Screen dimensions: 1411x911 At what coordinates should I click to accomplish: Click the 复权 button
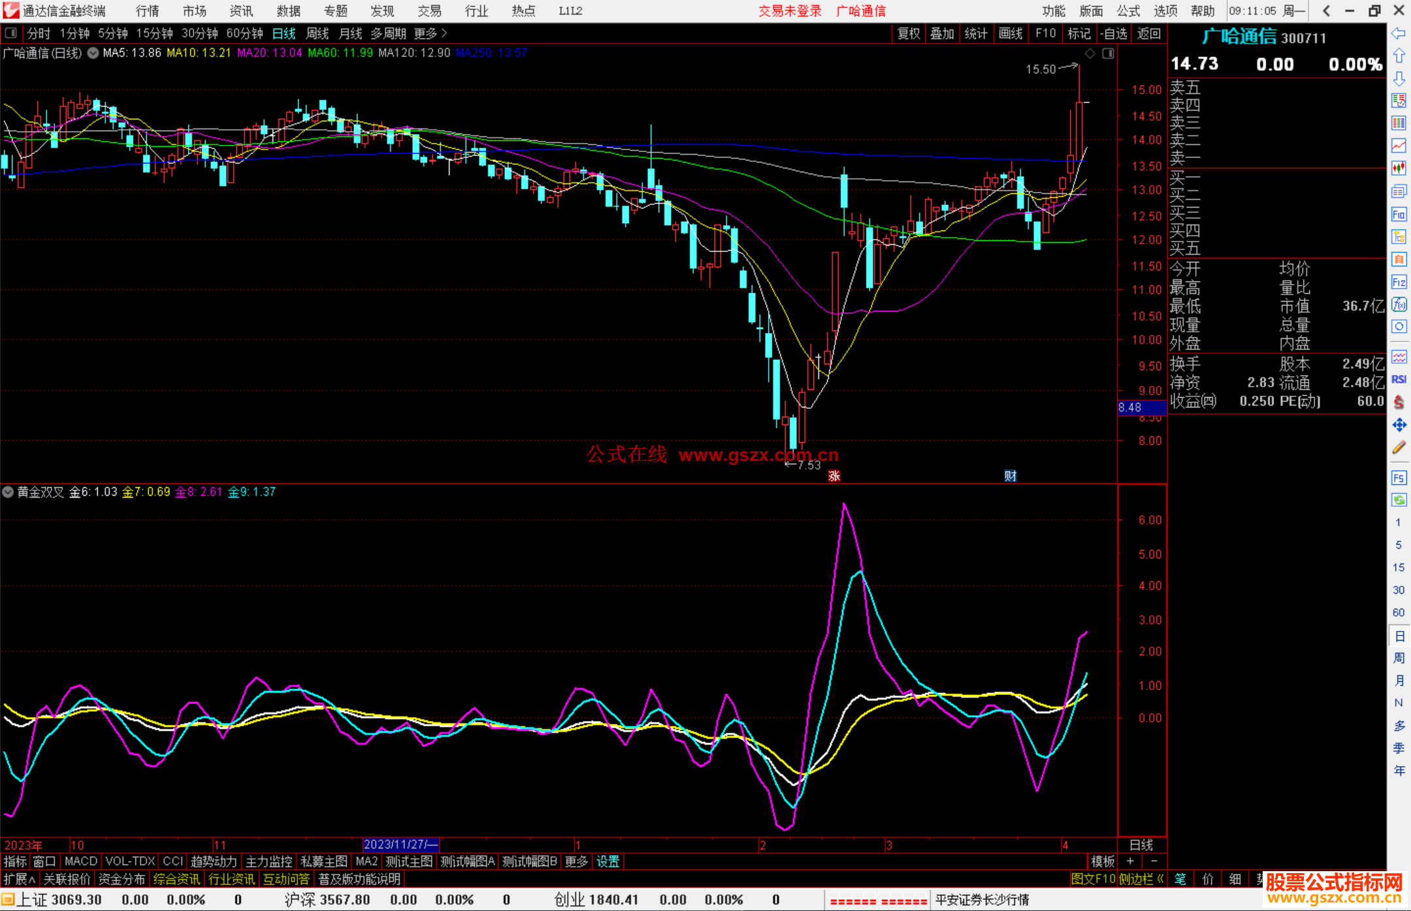coord(908,33)
